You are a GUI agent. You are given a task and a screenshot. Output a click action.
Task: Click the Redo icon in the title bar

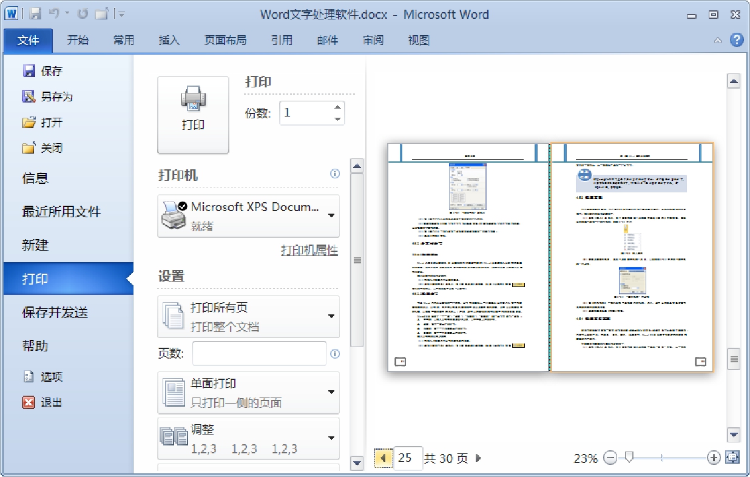83,13
